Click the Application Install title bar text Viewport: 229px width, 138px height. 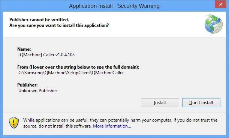[x=114, y=6]
